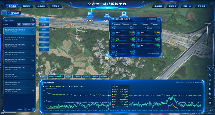Open the more menu for record 202602081047
The image size is (215, 115).
(x=33, y=76)
